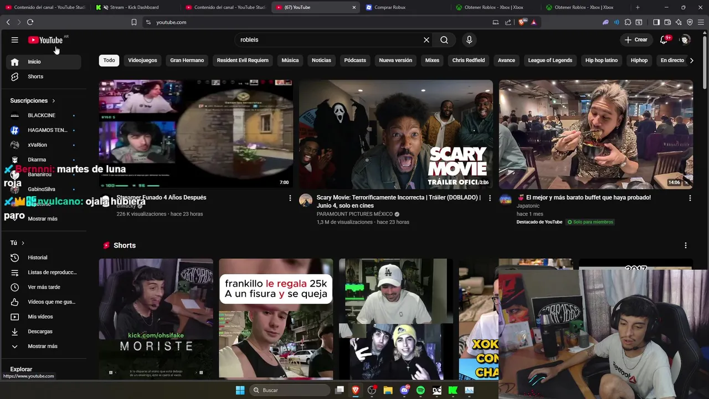
Task: Open the browser extensions puzzle icon
Action: 628,22
